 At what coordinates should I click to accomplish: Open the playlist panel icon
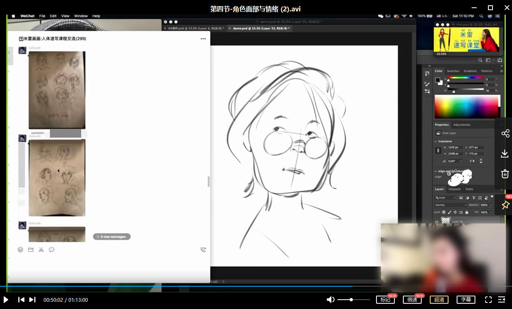point(502,300)
